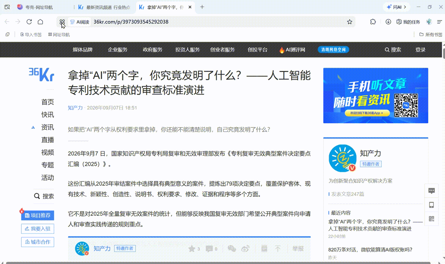Click the 项目推荐 button

point(38,215)
